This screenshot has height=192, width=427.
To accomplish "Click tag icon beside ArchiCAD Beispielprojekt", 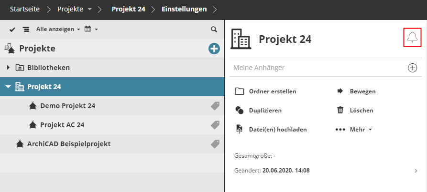I will [x=215, y=143].
